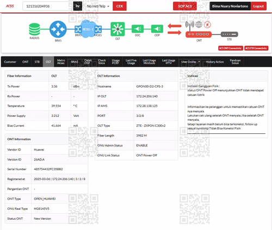Click ONU Admin Status value ENABLE
This screenshot has height=230, width=272.
point(142,145)
